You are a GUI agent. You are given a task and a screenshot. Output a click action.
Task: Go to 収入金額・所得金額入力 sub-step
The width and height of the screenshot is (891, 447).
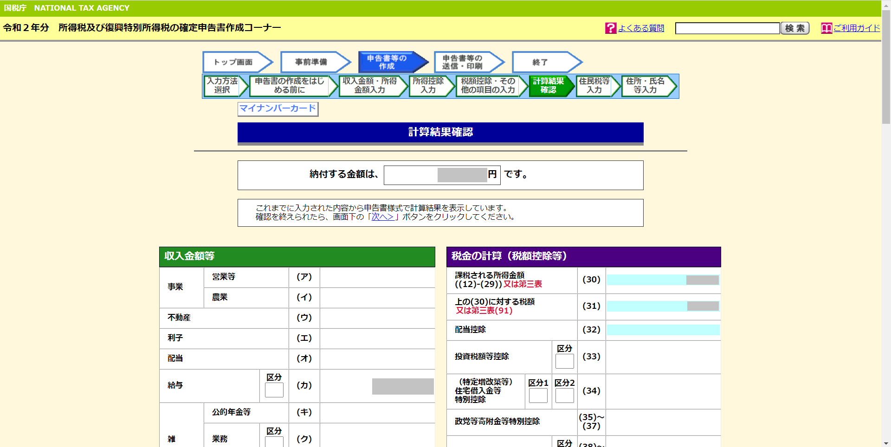coord(373,86)
